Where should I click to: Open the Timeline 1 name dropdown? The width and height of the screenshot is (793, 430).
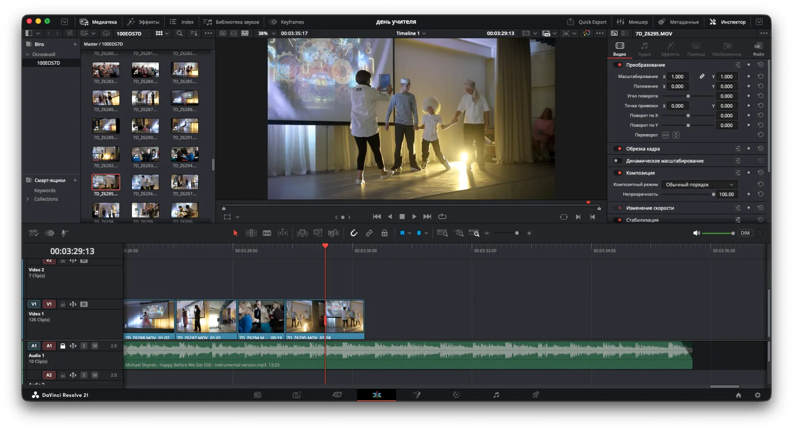pos(411,33)
